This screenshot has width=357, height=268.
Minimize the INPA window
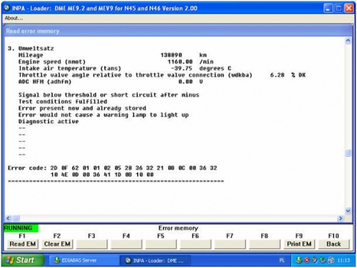tap(328, 9)
